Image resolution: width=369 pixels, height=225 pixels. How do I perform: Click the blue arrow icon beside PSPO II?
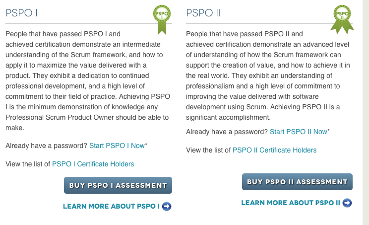tap(347, 203)
